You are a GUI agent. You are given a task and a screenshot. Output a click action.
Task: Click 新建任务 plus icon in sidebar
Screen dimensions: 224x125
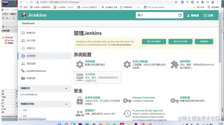23,33
